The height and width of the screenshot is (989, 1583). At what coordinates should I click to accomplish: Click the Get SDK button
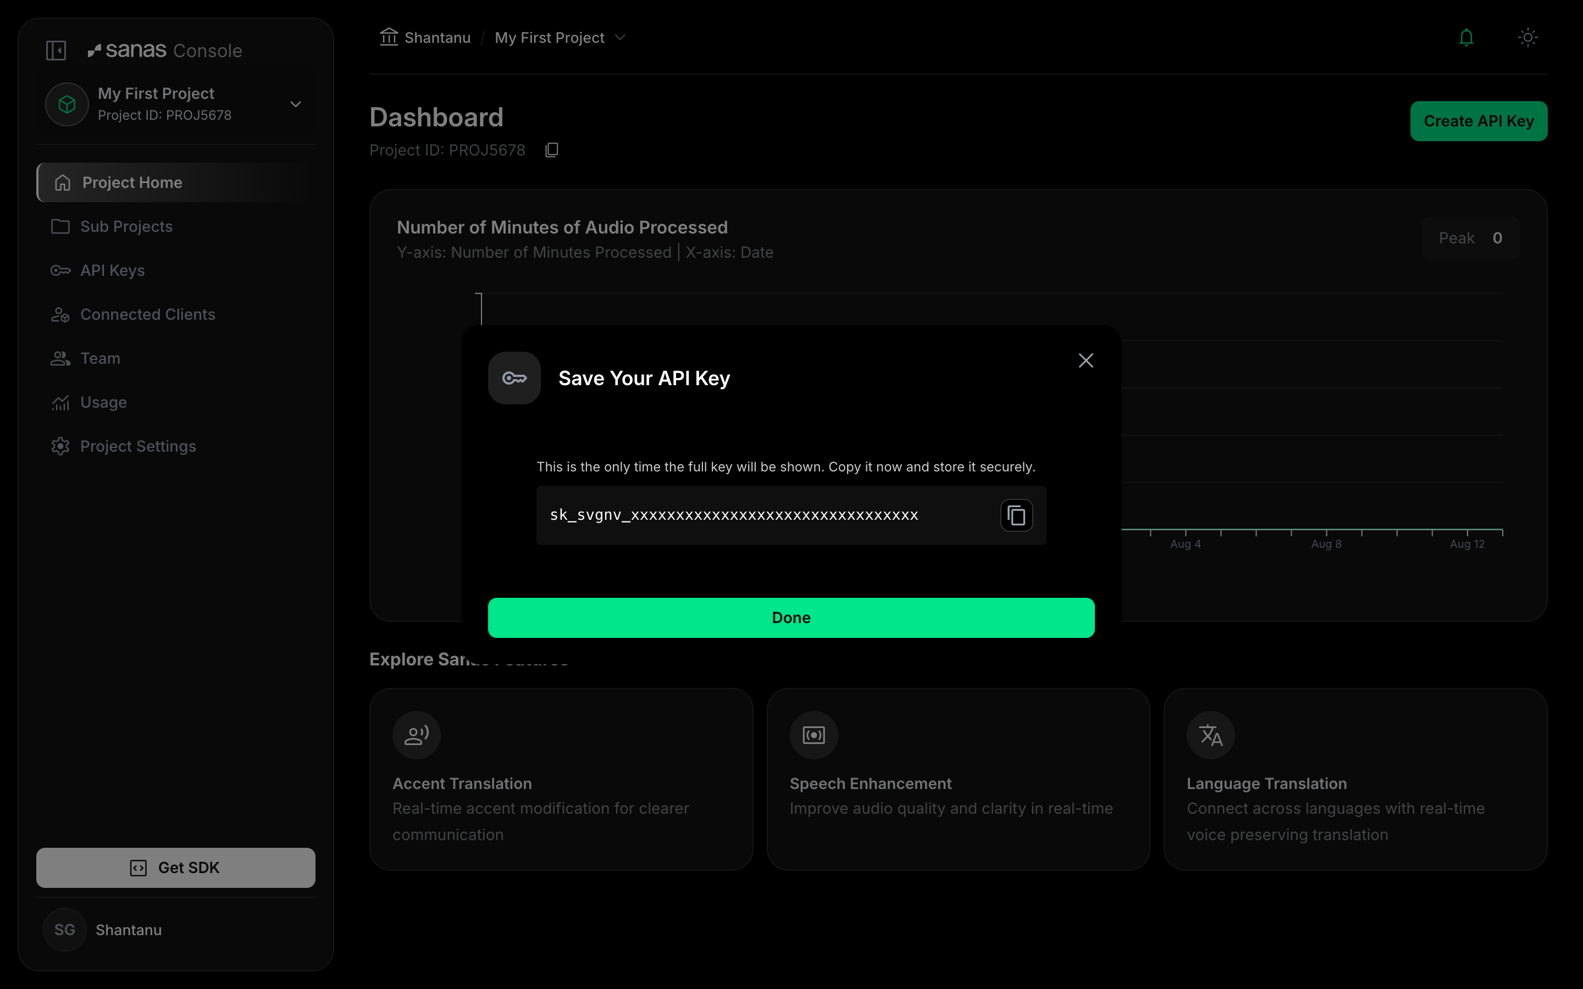click(176, 868)
